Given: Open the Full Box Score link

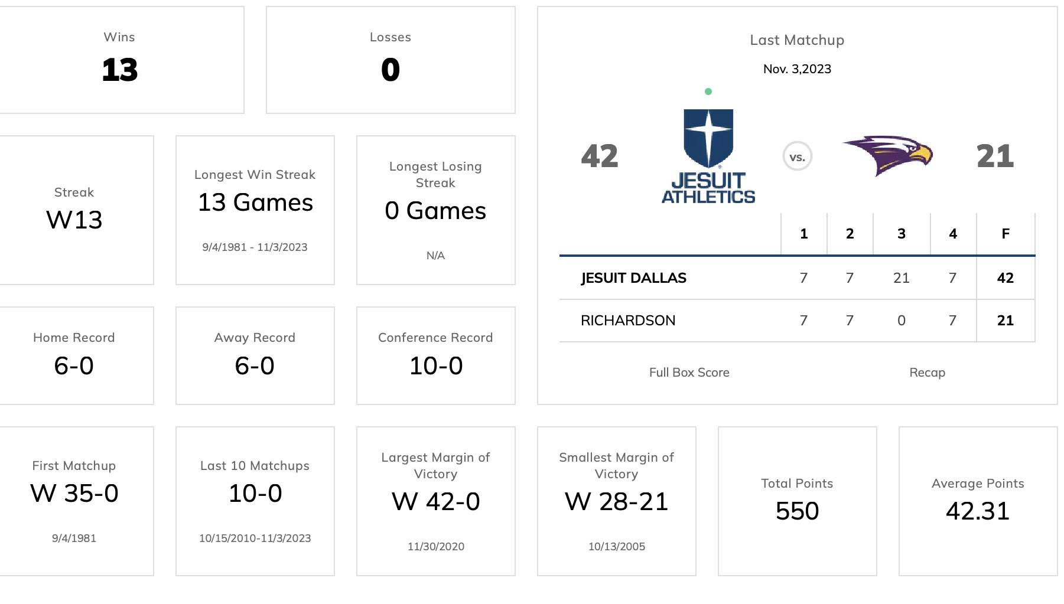Looking at the screenshot, I should 689,373.
